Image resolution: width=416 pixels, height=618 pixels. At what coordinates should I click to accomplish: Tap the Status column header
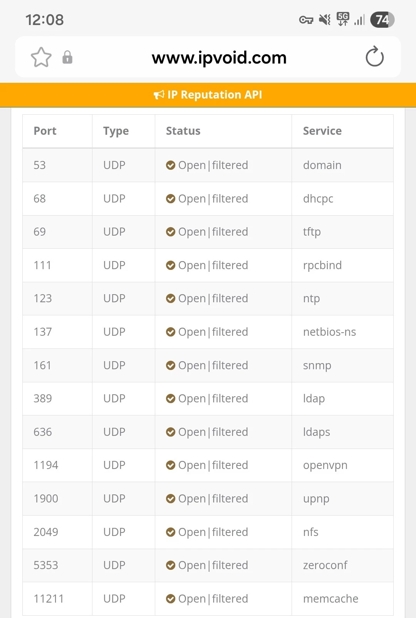[x=183, y=131]
